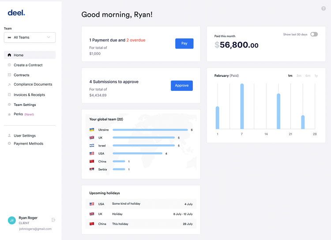Click the Perks star icon
Viewport: 331px width, 240px height.
click(x=9, y=114)
